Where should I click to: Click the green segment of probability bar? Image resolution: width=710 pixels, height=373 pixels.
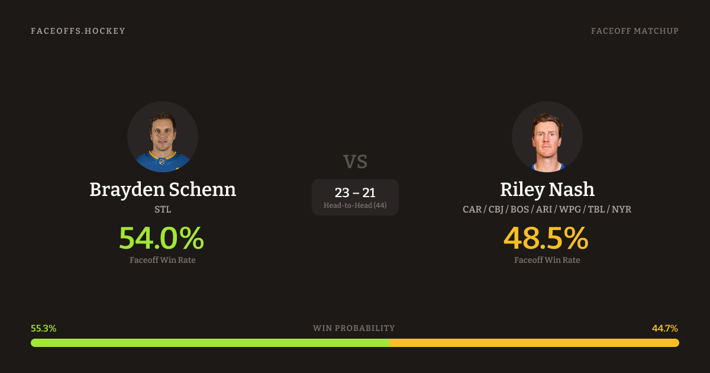210,343
